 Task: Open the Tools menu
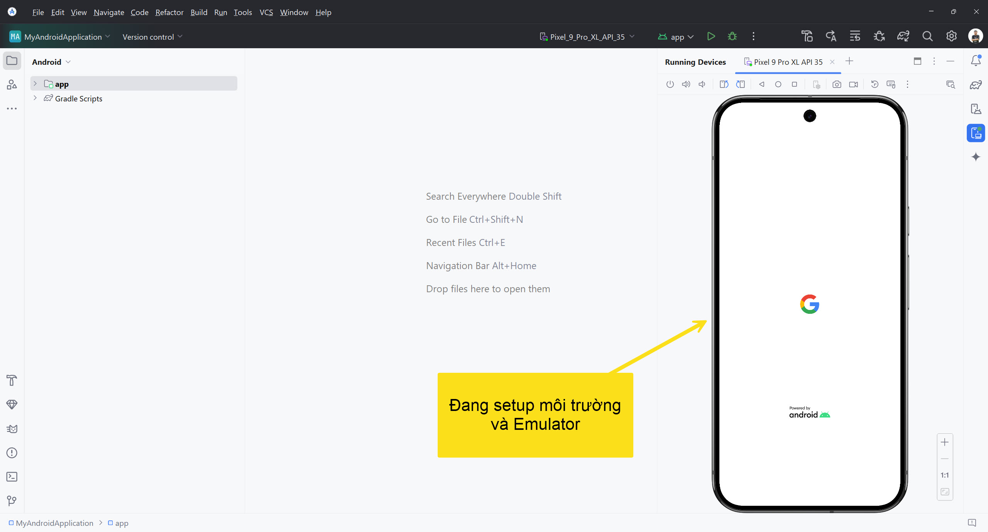(x=243, y=12)
